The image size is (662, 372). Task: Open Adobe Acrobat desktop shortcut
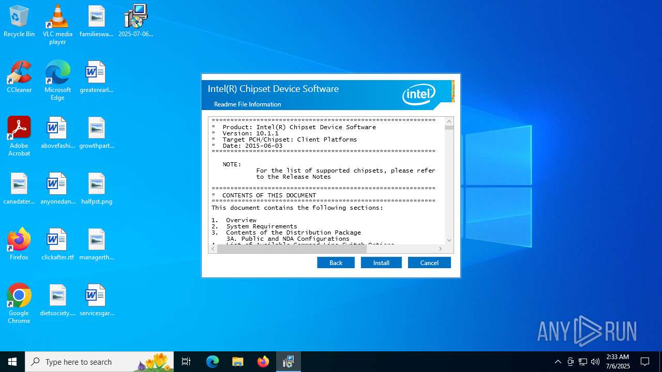point(19,136)
